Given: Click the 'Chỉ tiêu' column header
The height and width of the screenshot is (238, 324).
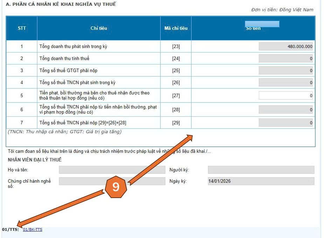Looking at the screenshot, I should [99, 28].
